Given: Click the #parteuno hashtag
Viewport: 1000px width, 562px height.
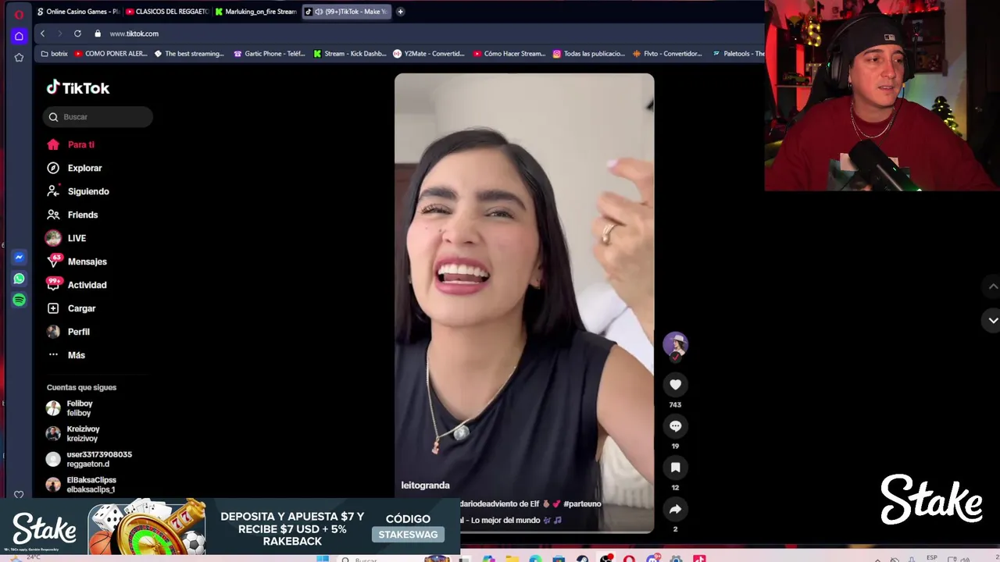Looking at the screenshot, I should (x=582, y=504).
